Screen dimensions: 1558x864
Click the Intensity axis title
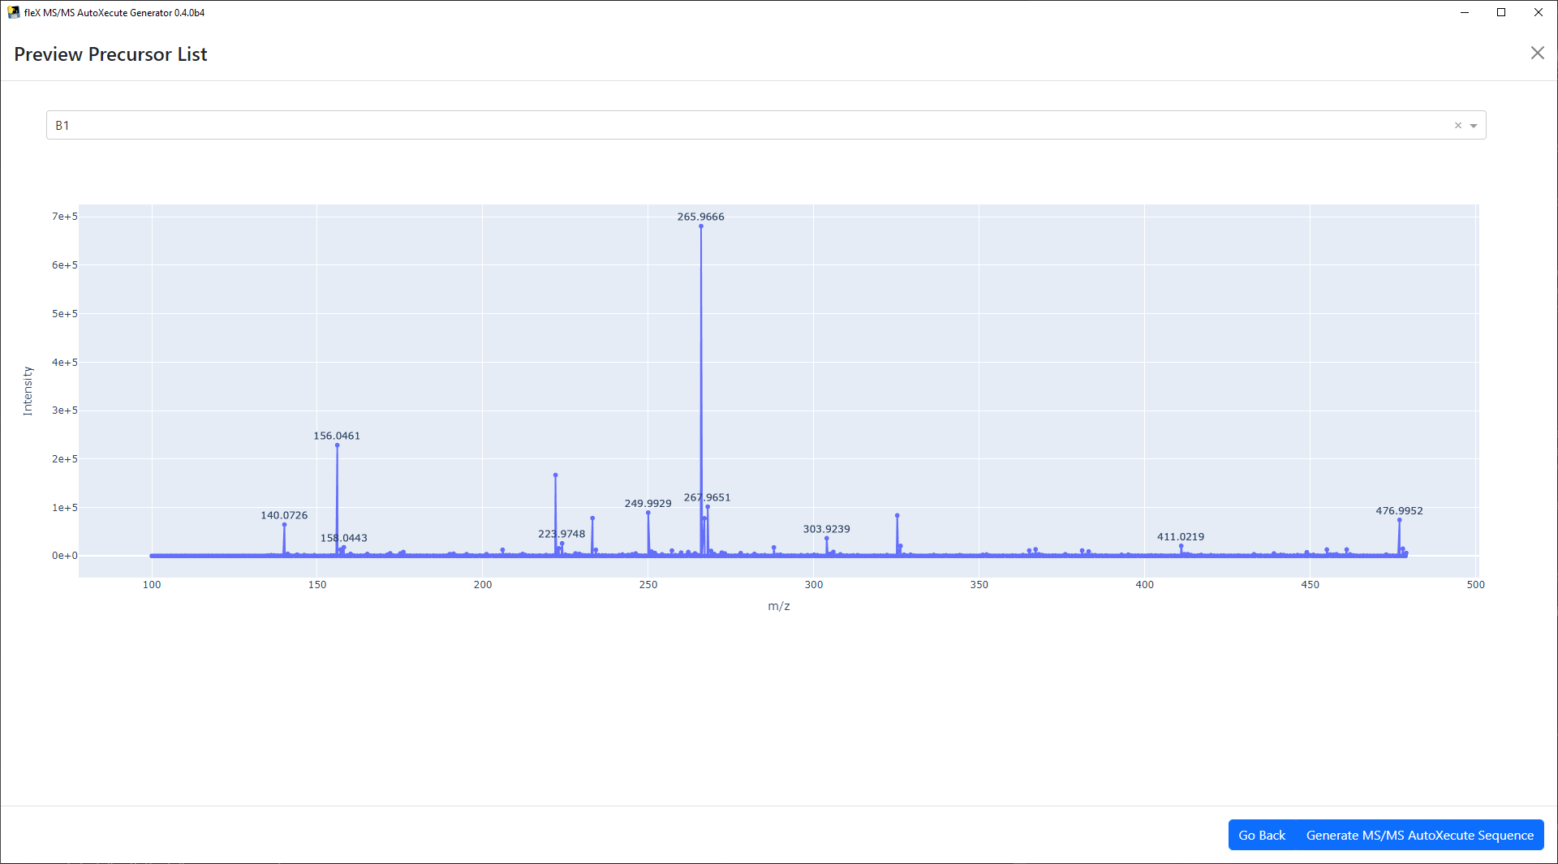coord(28,391)
